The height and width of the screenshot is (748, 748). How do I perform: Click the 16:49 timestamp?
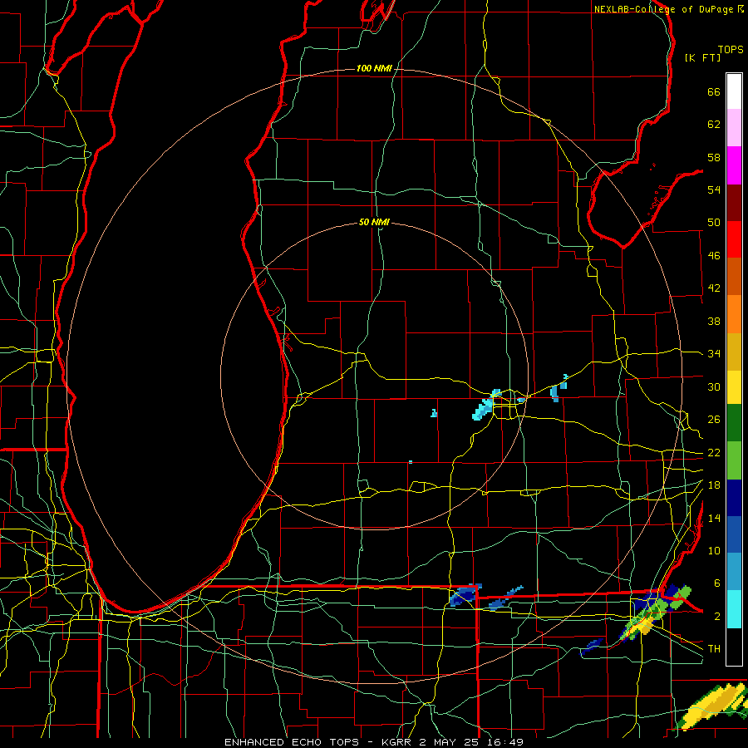[505, 742]
